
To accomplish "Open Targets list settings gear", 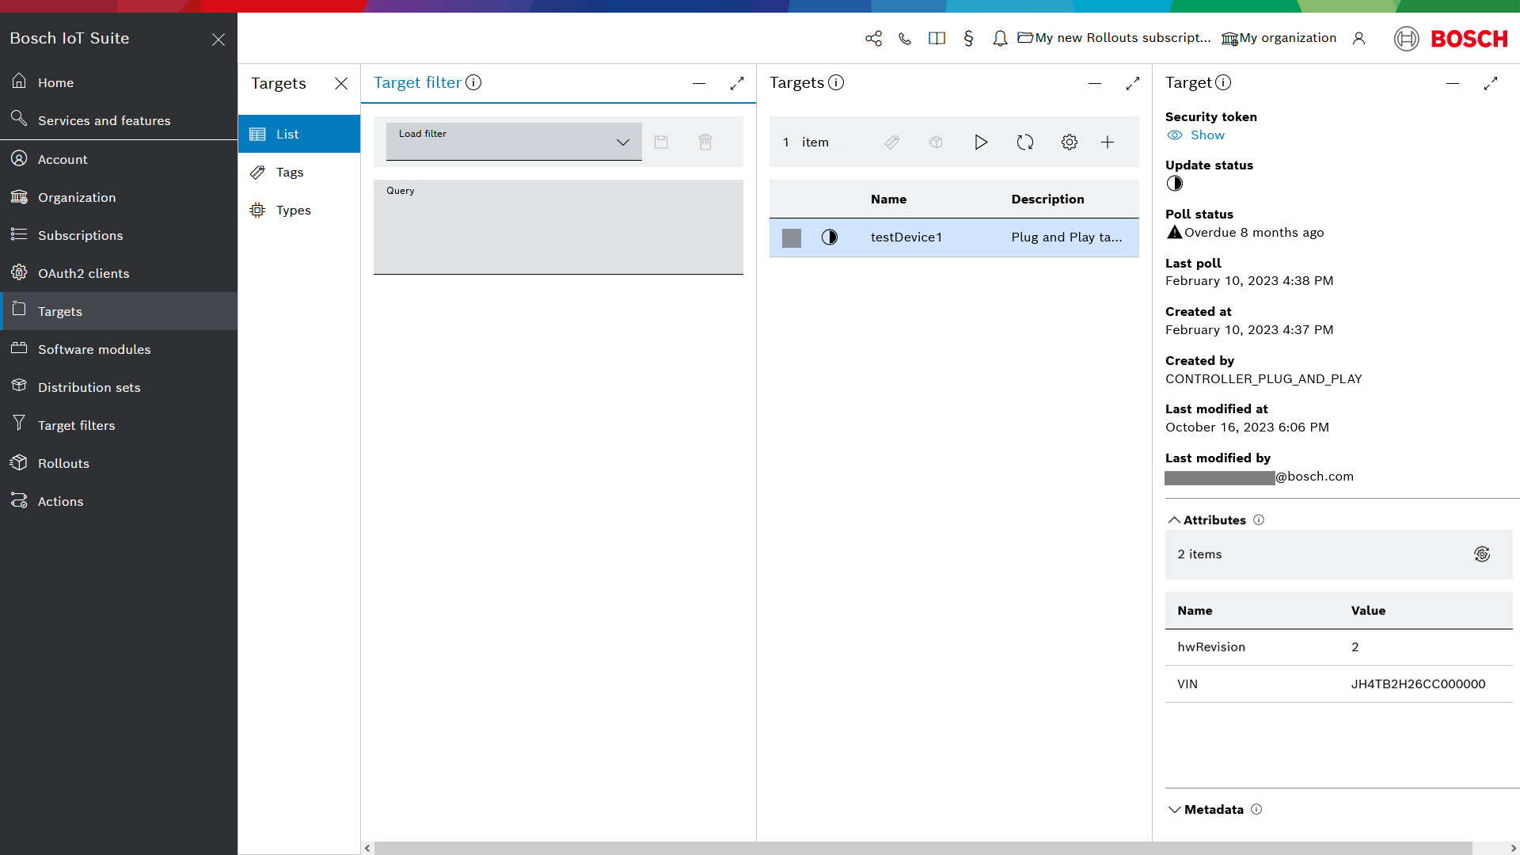I will pyautogui.click(x=1070, y=142).
